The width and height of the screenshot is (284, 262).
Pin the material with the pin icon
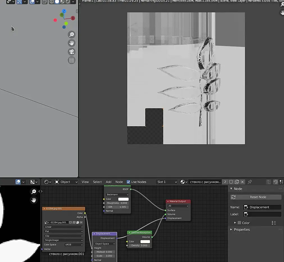[250, 182]
